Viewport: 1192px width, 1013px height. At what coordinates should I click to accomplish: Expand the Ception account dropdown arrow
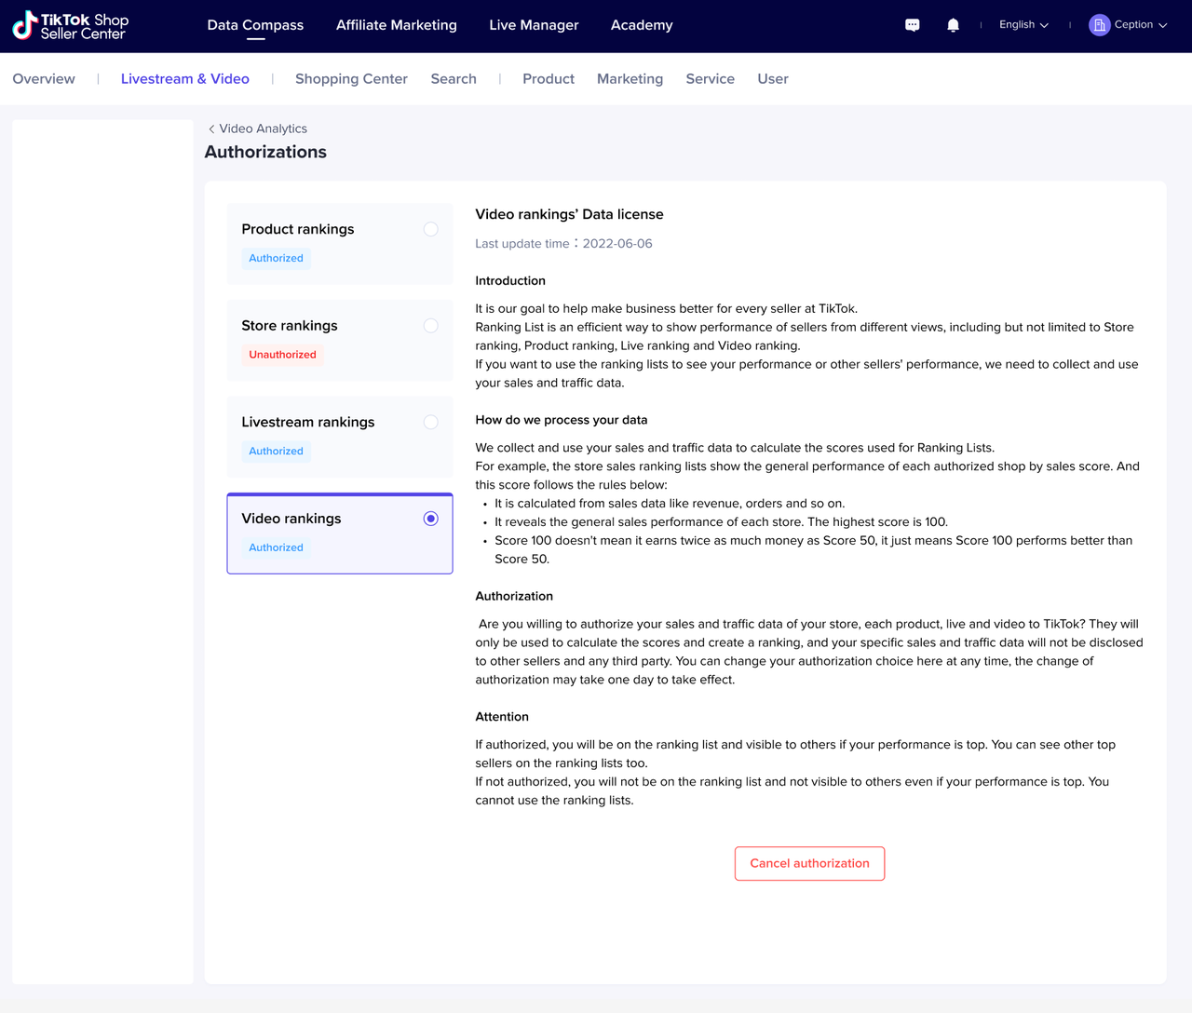[1162, 25]
